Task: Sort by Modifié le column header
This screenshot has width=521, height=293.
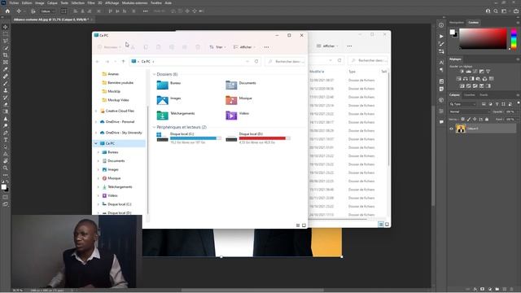Action: (317, 72)
